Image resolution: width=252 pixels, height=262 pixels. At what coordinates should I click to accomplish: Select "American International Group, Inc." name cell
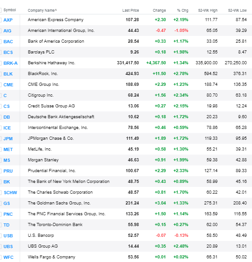61,31
